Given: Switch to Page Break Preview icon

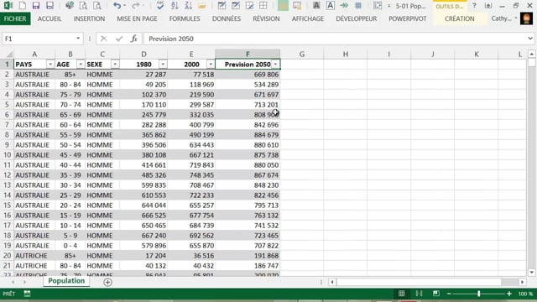Looking at the screenshot, I should click(x=436, y=294).
